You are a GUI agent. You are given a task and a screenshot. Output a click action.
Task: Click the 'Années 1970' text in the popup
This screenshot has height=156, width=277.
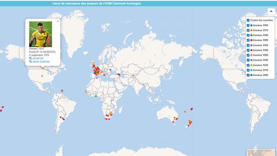36,48
